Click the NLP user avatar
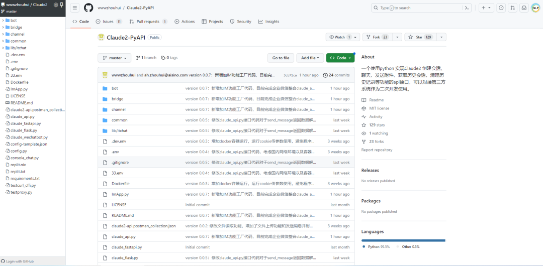 [x=535, y=8]
